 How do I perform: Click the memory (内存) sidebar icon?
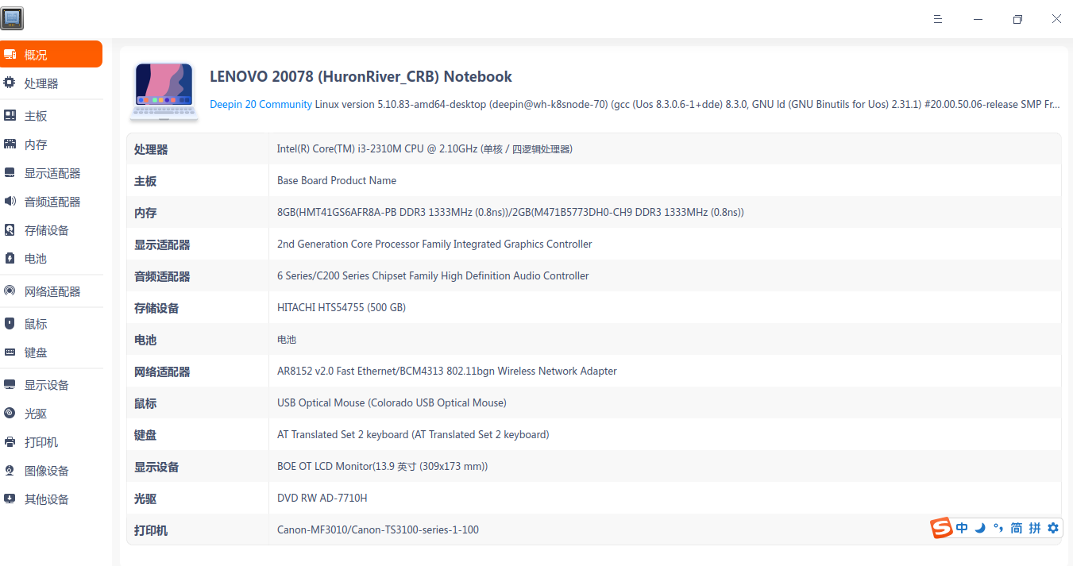click(10, 144)
